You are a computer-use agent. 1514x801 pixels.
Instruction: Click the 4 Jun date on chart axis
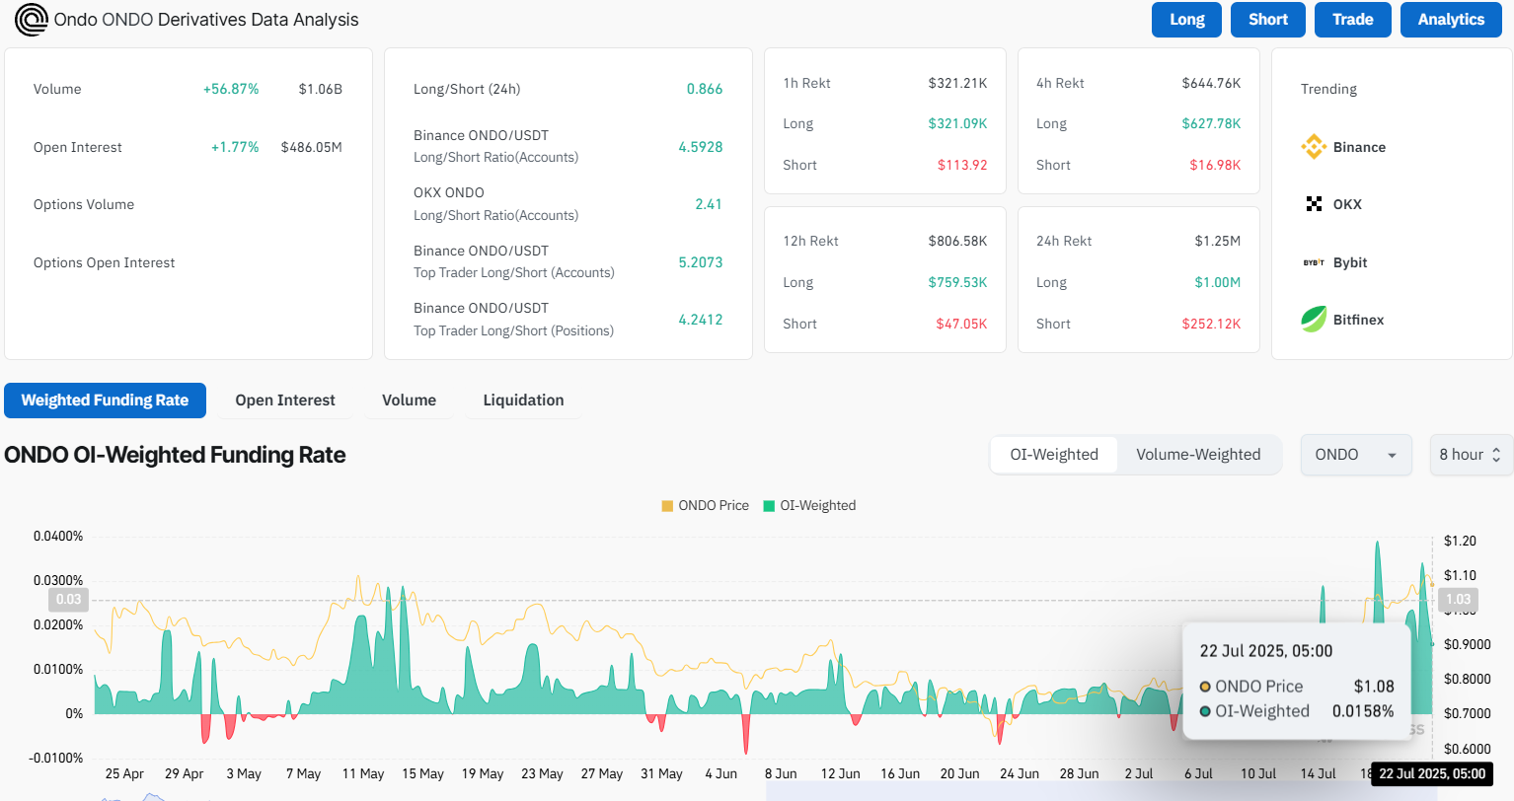720,773
